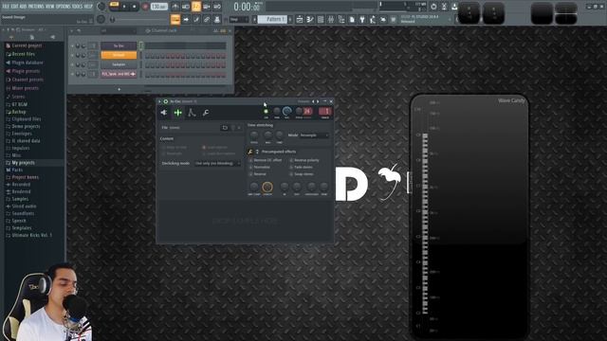
Task: Enable Reverse checkbox
Action: (x=250, y=174)
